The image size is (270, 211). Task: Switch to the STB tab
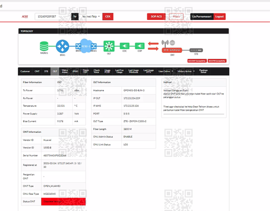[46, 71]
